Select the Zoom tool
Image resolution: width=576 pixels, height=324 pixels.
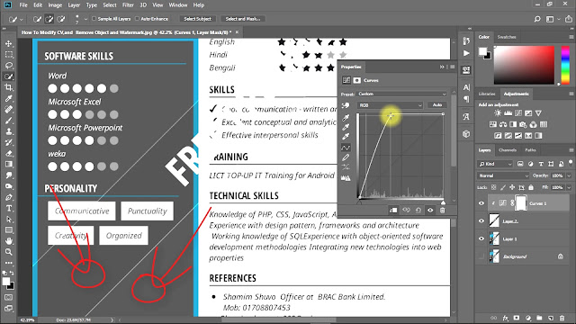click(9, 252)
